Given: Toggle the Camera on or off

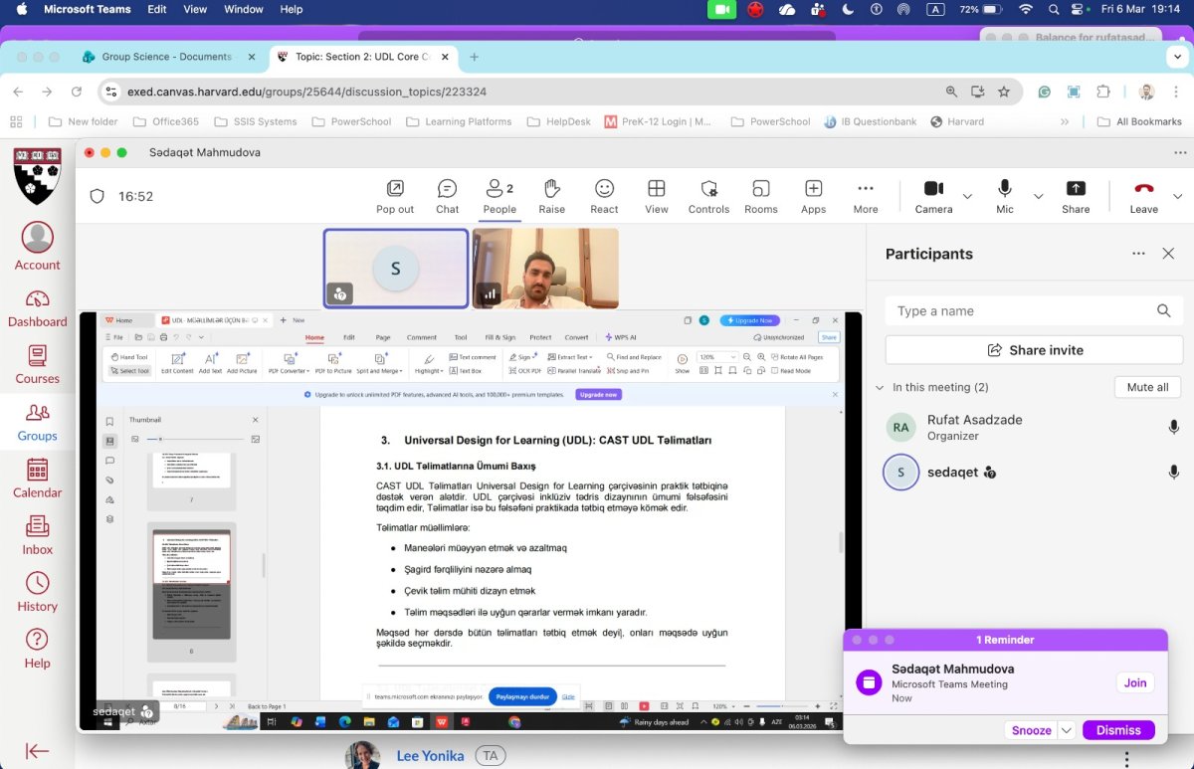Looking at the screenshot, I should click(x=933, y=195).
